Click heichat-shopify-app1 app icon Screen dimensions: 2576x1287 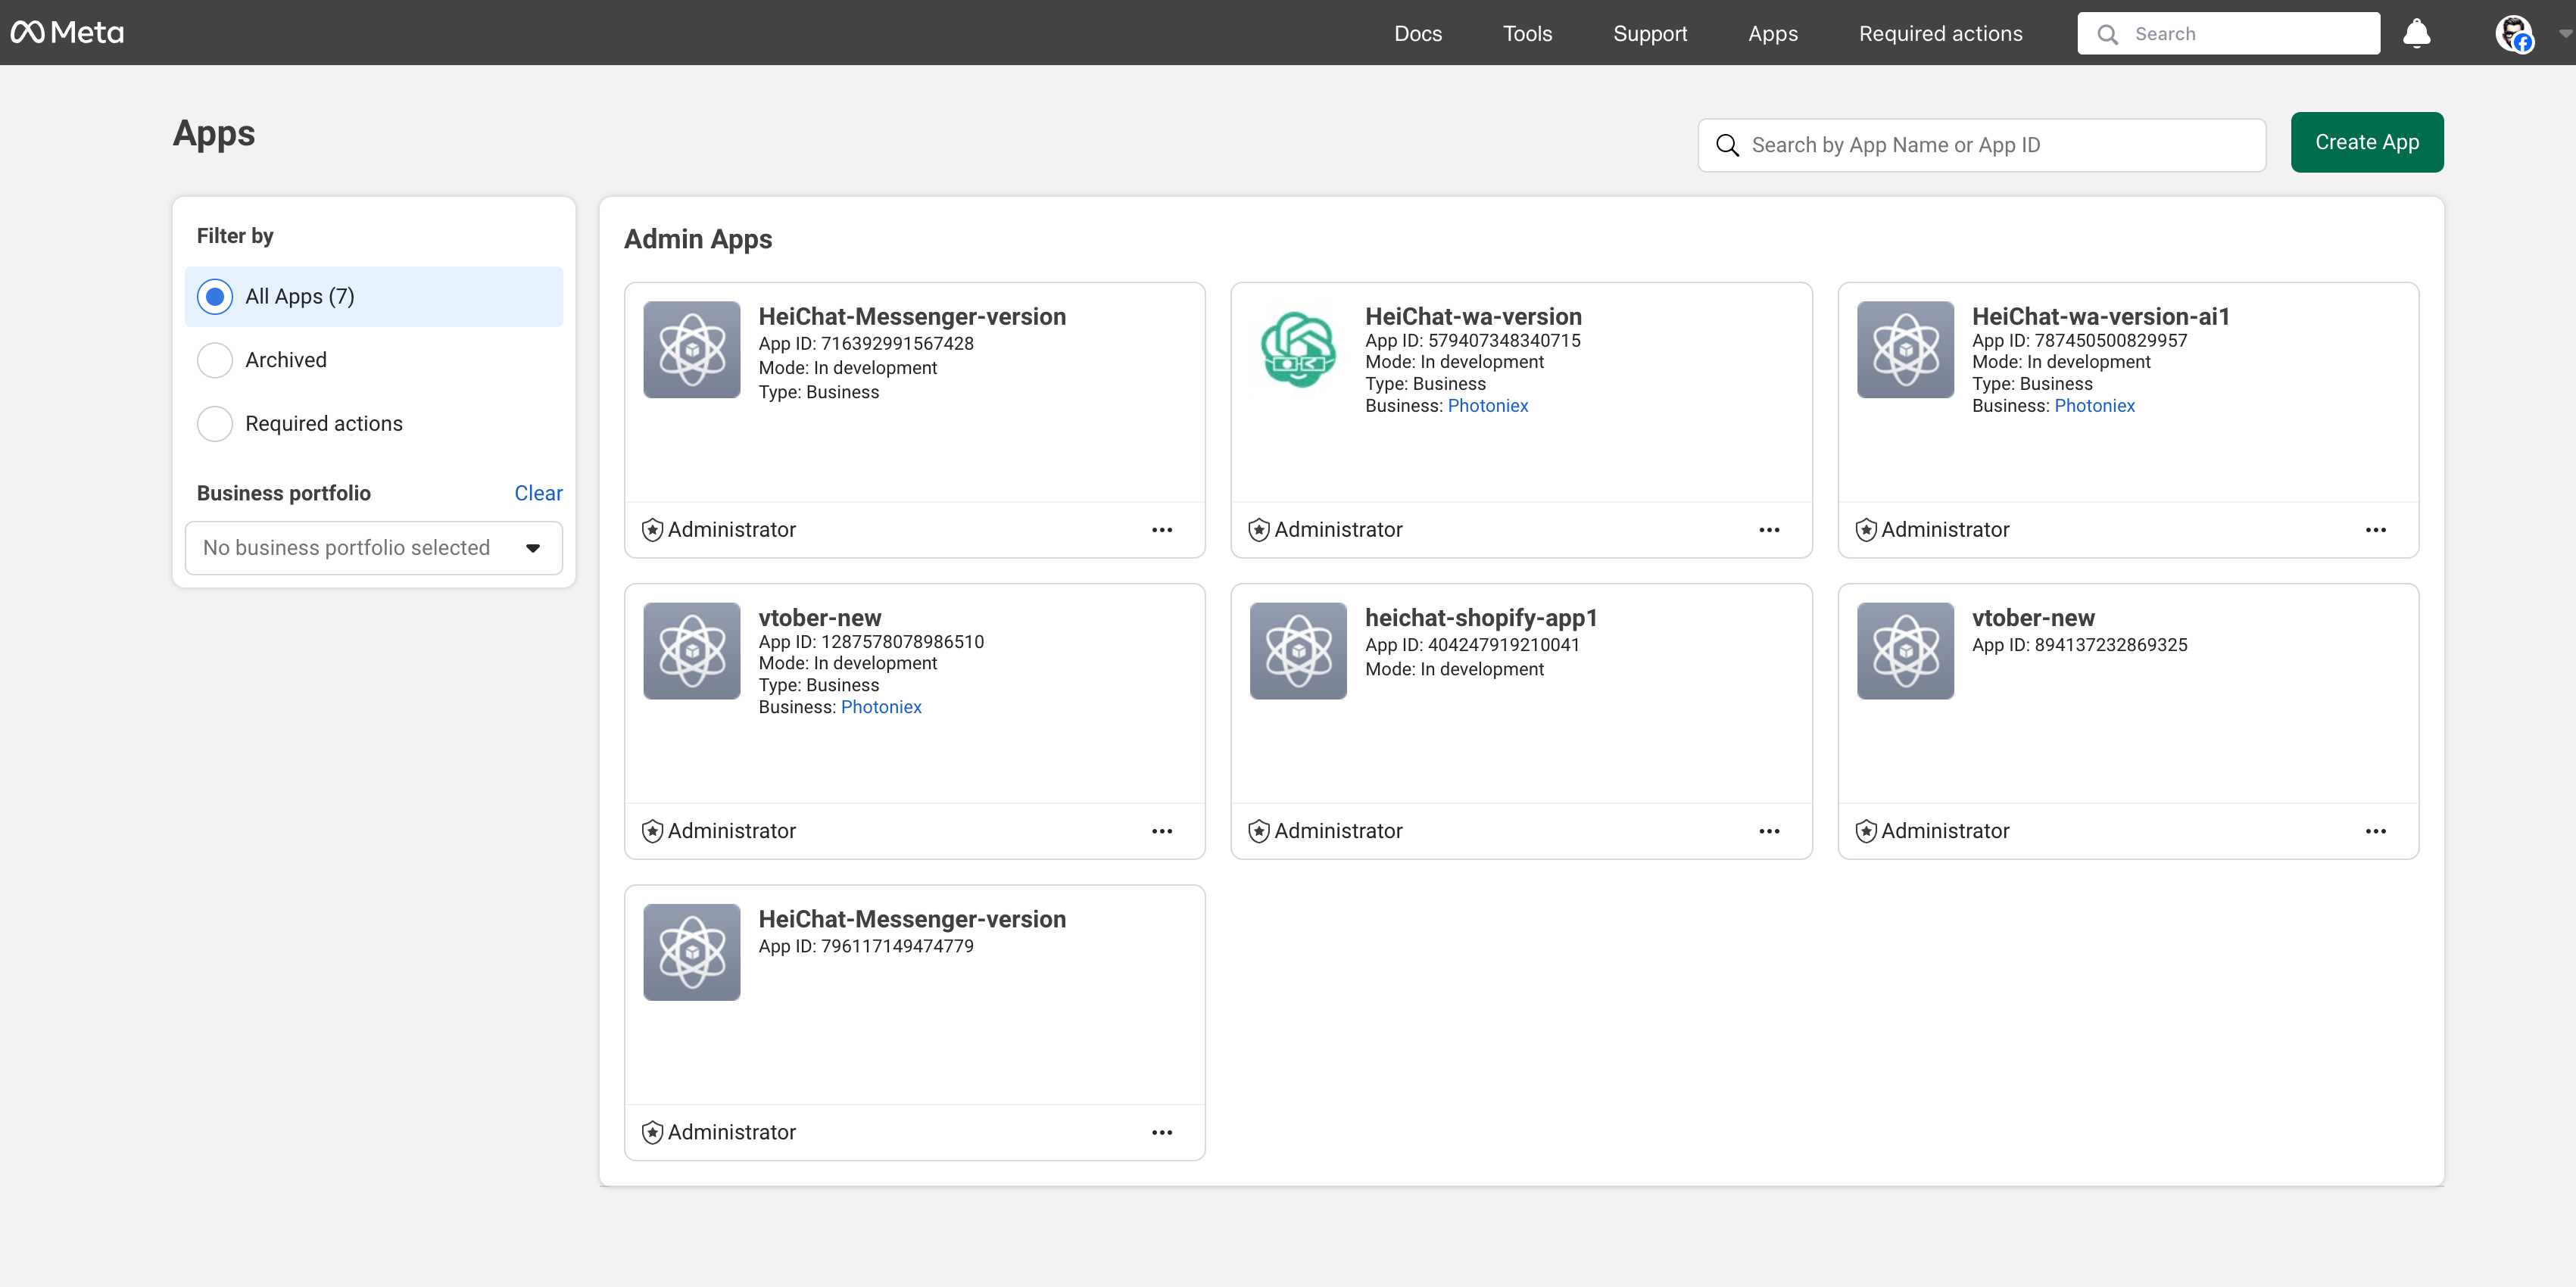coord(1298,651)
